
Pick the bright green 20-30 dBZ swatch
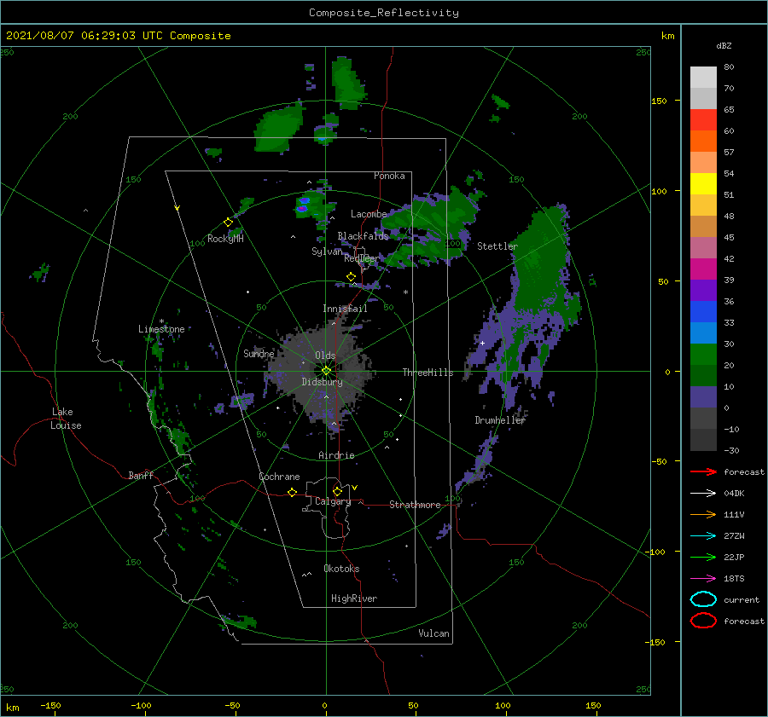point(703,354)
